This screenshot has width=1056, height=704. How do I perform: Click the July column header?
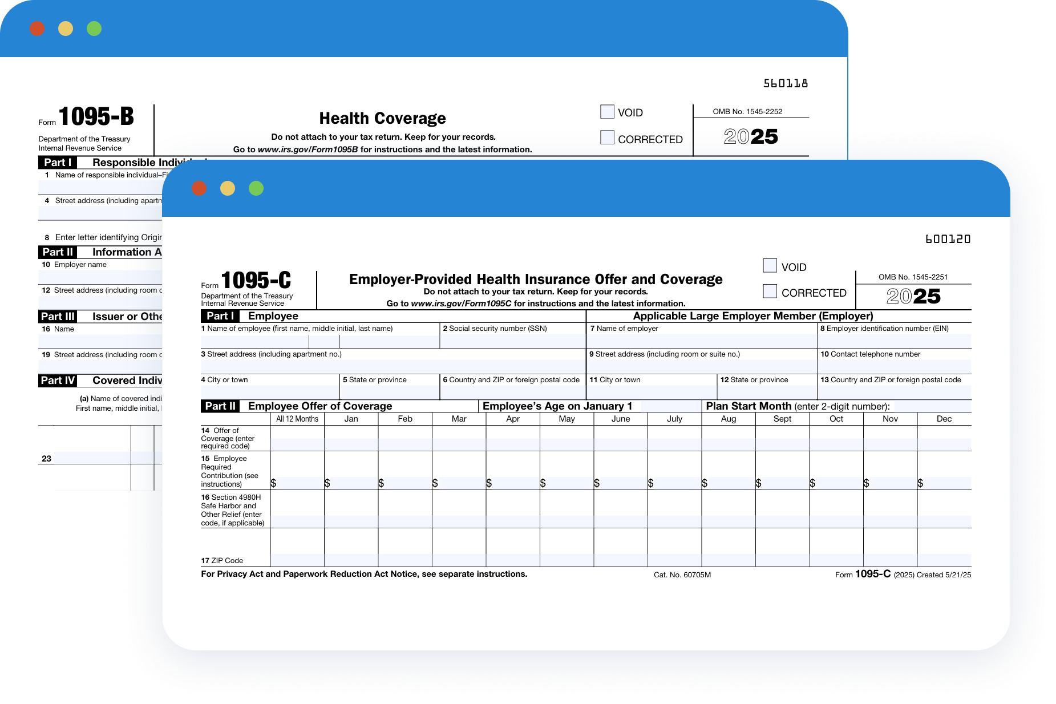674,419
